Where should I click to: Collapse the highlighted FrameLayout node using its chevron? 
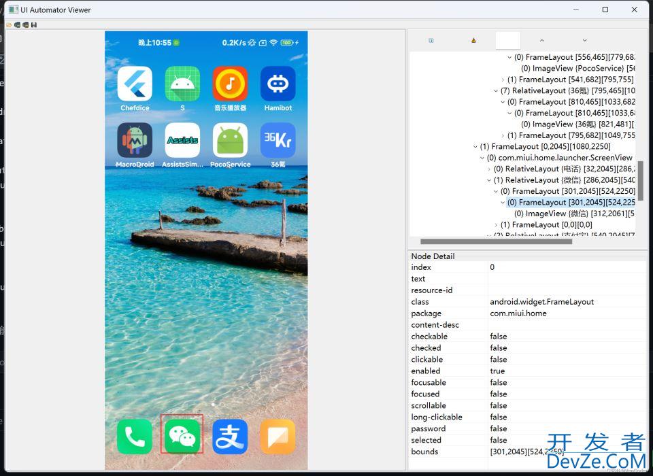[503, 203]
